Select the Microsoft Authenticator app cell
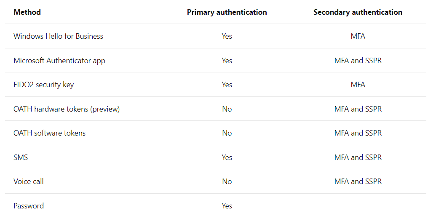Viewport: 436px width, 216px height. [x=59, y=61]
